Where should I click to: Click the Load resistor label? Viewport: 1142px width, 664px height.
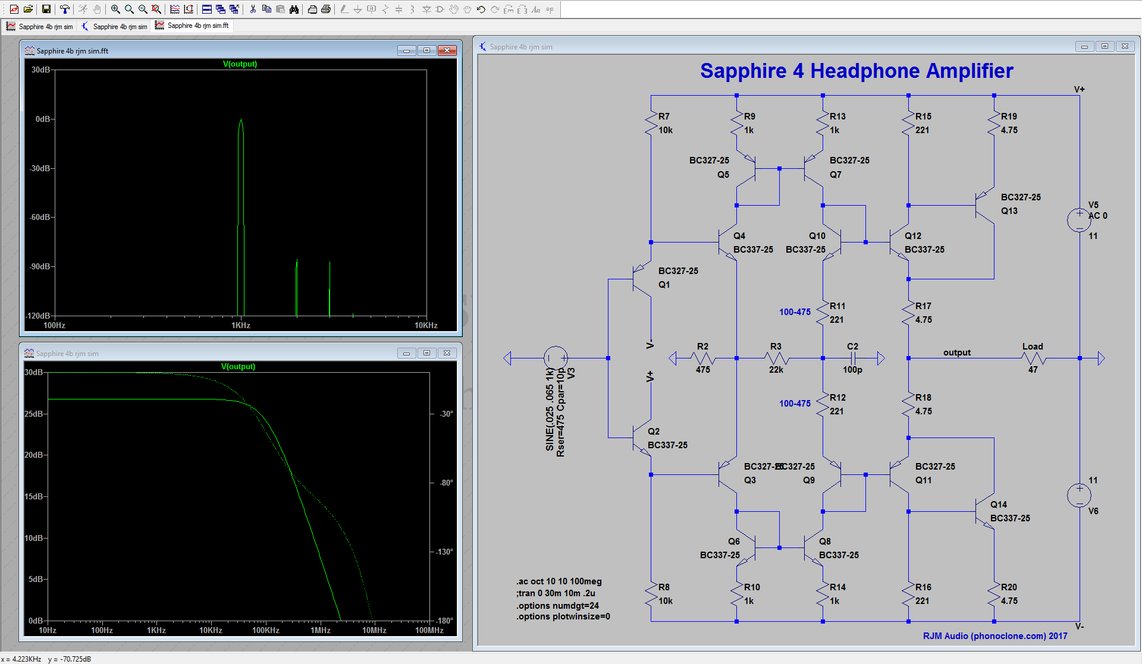[x=1033, y=347]
